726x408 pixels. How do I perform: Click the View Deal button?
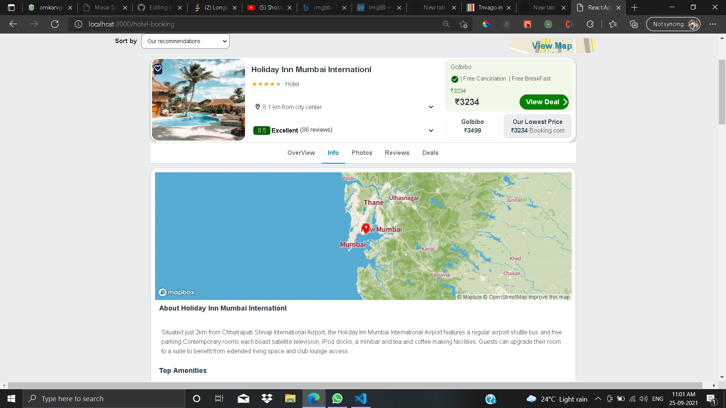click(x=544, y=102)
